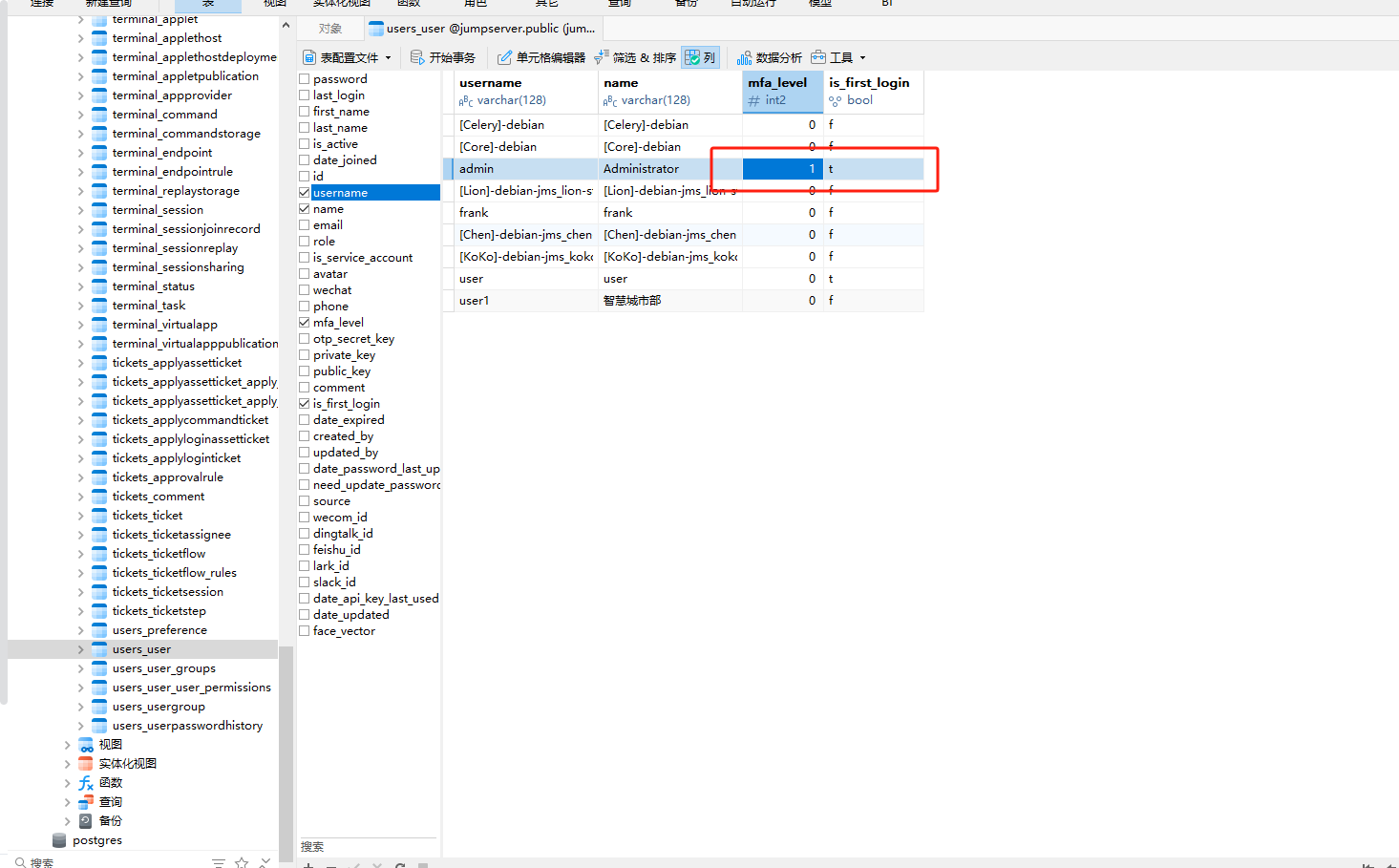Expand the users_preference tree node

point(80,630)
